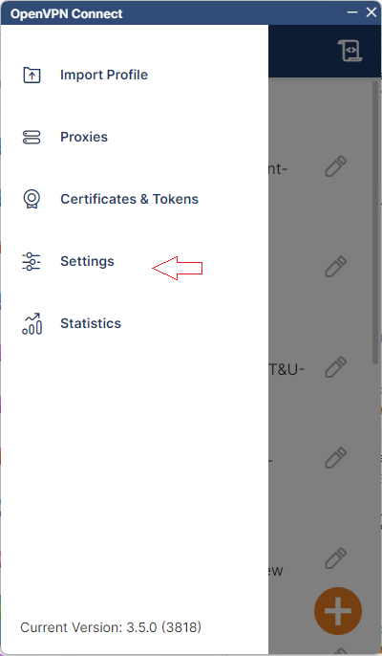Edit the profile ending in "nt-" with pencil
The height and width of the screenshot is (656, 382).
(x=336, y=166)
